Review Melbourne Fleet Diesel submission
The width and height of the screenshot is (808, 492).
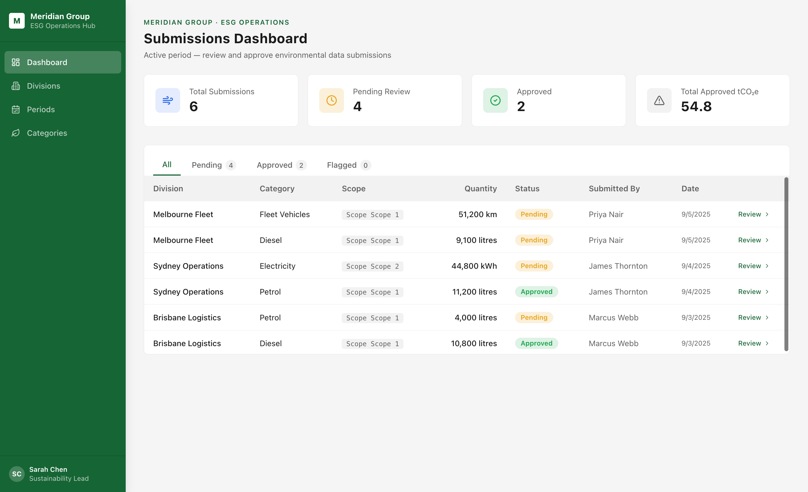tap(753, 240)
